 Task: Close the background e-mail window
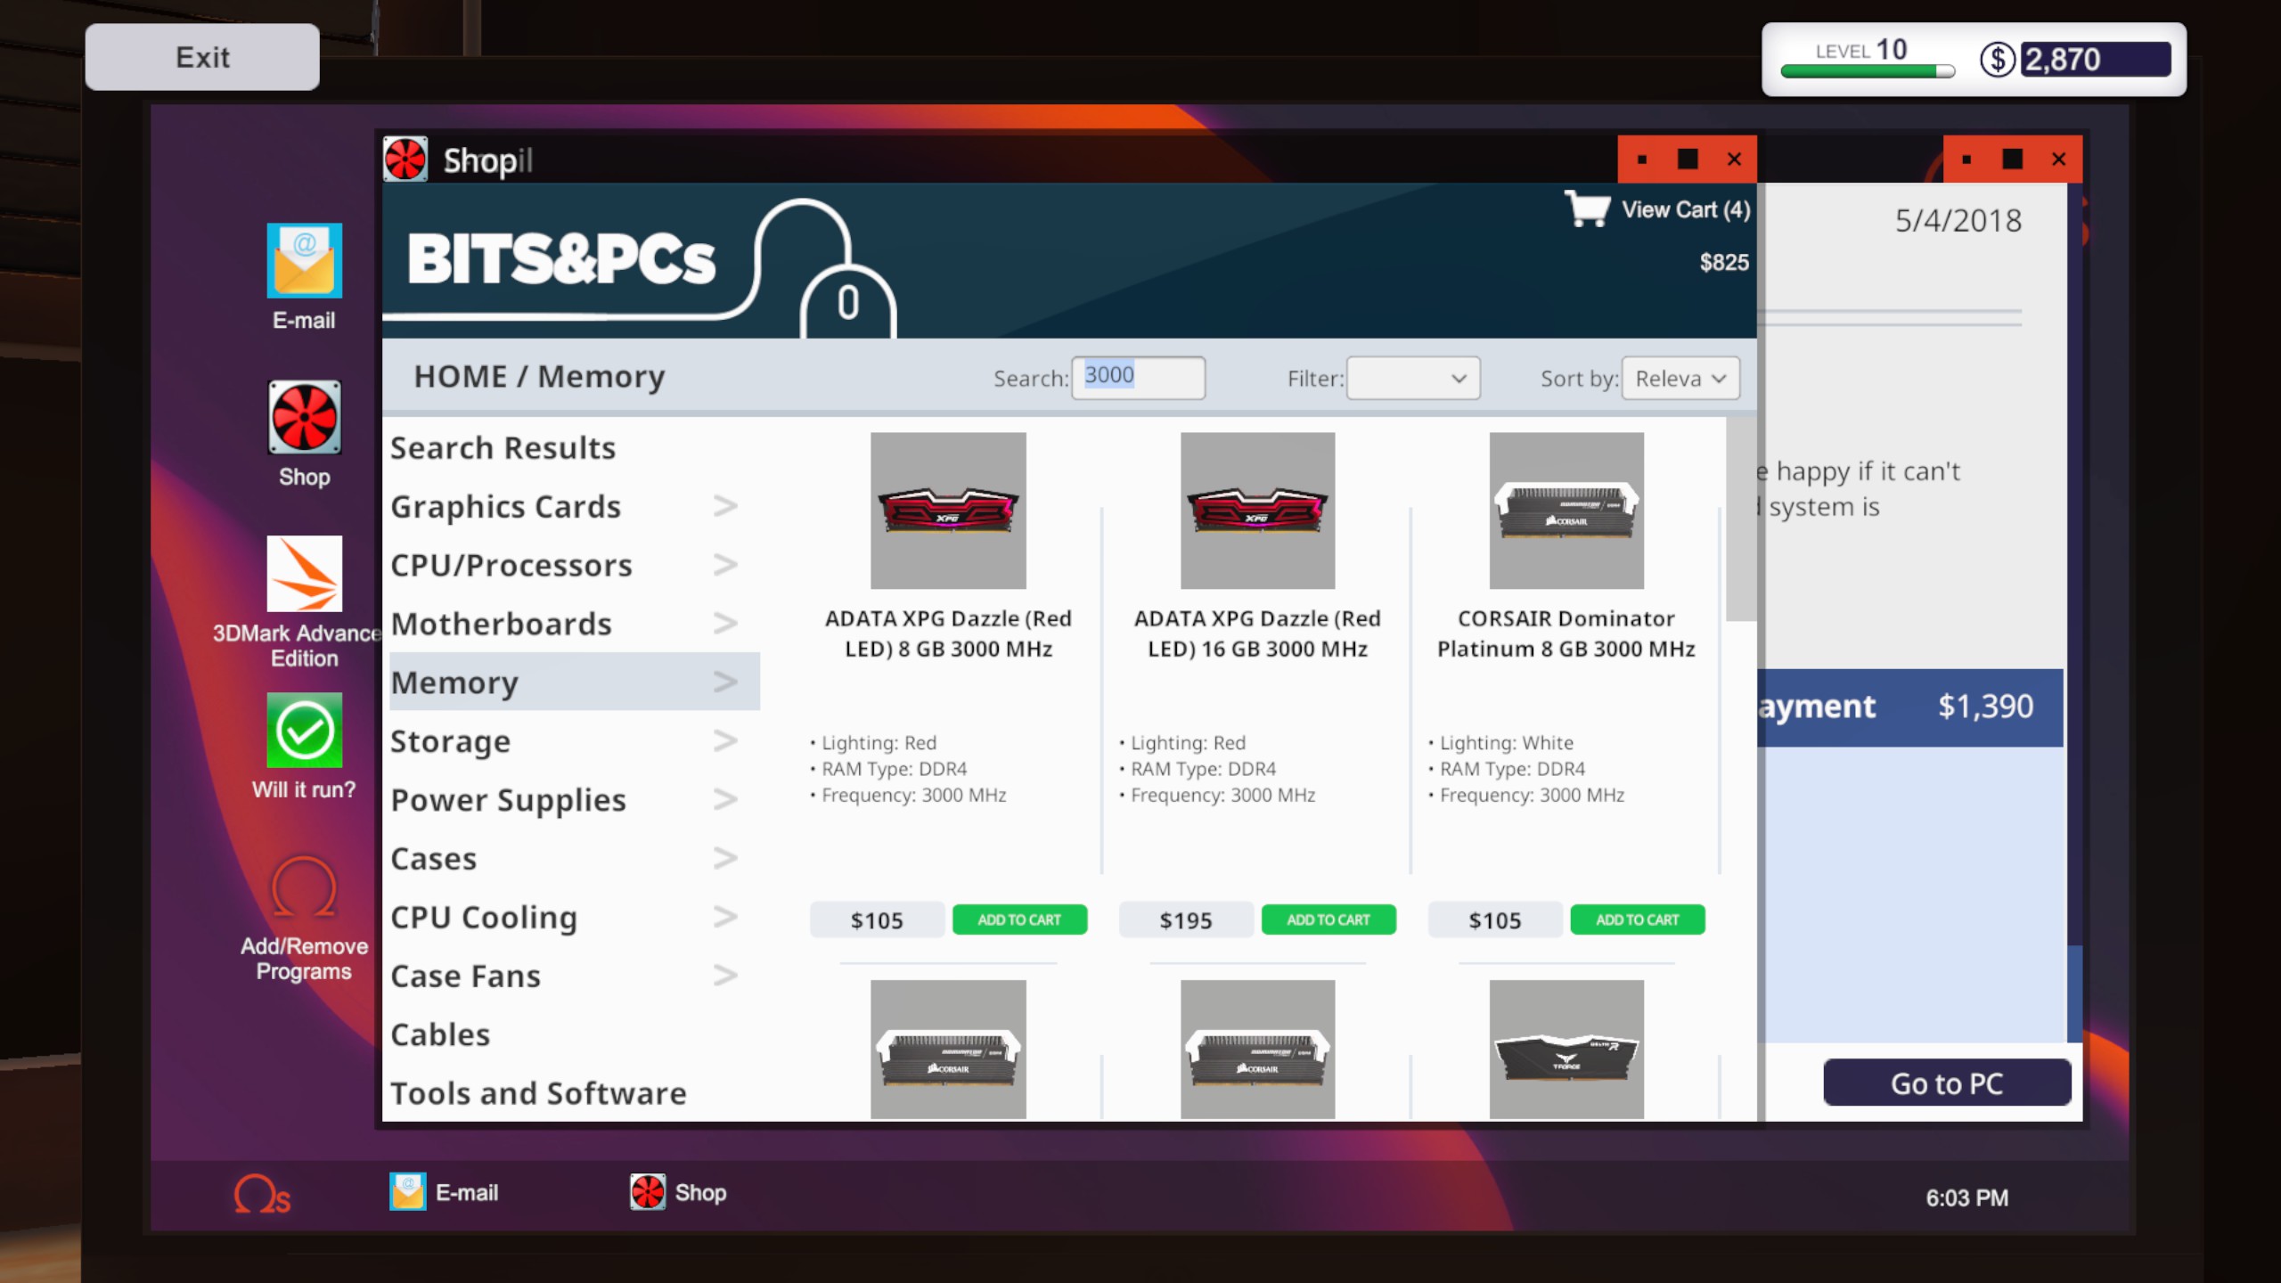pyautogui.click(x=2058, y=159)
